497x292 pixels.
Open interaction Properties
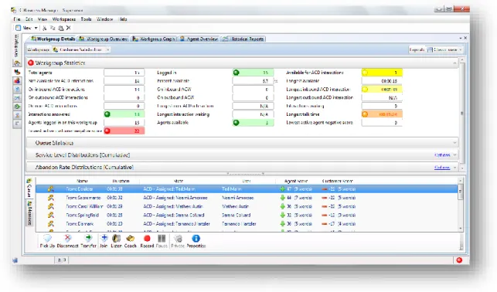(x=196, y=241)
